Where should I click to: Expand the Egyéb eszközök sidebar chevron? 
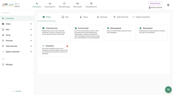tap(31, 52)
